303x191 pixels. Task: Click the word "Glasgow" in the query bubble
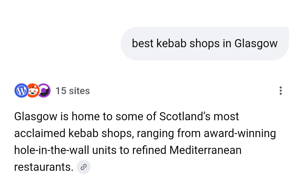pos(256,44)
